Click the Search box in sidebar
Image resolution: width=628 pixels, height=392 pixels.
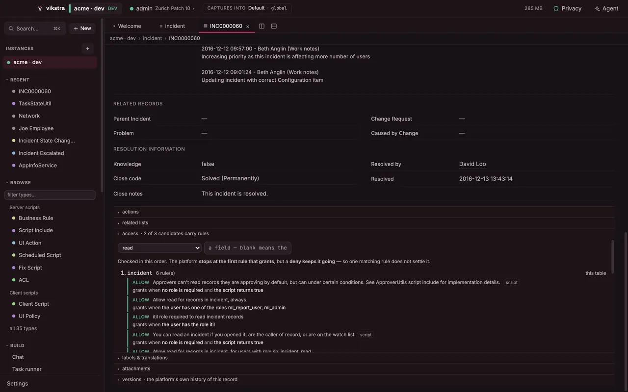(x=35, y=28)
